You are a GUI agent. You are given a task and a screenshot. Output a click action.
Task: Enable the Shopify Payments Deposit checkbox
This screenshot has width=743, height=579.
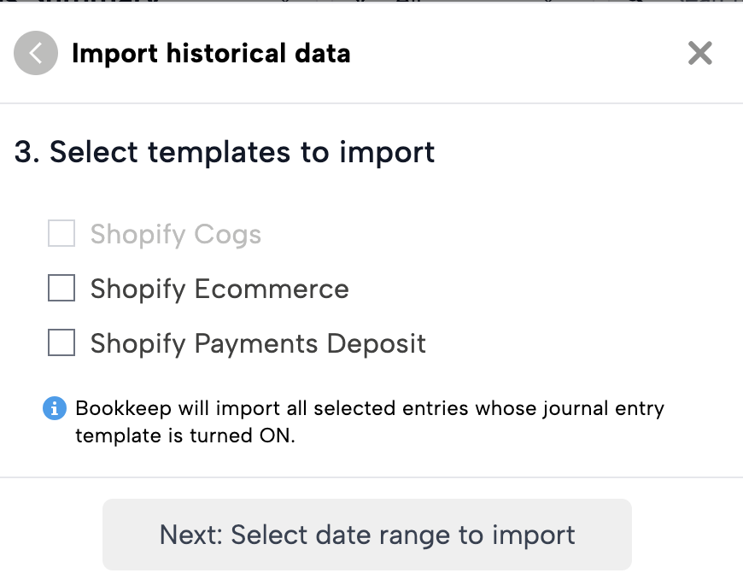click(61, 343)
